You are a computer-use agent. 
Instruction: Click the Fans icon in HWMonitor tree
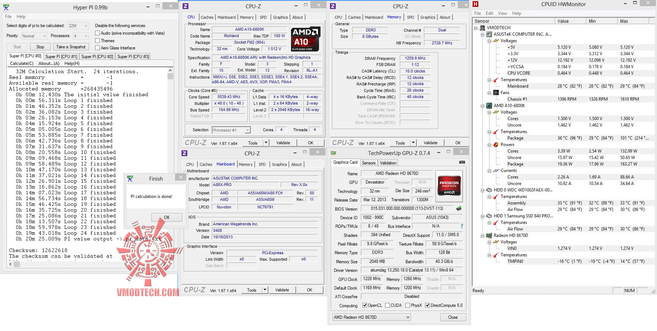[496, 93]
